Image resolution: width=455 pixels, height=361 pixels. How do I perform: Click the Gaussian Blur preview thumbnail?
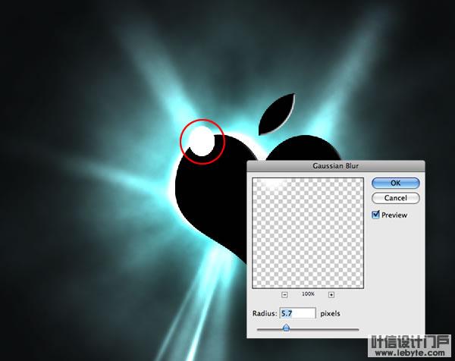pyautogui.click(x=308, y=233)
